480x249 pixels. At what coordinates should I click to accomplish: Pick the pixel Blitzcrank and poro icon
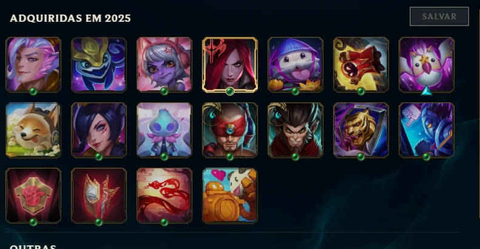tap(230, 196)
